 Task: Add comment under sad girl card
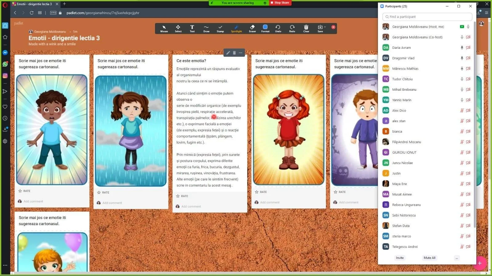[x=112, y=203]
